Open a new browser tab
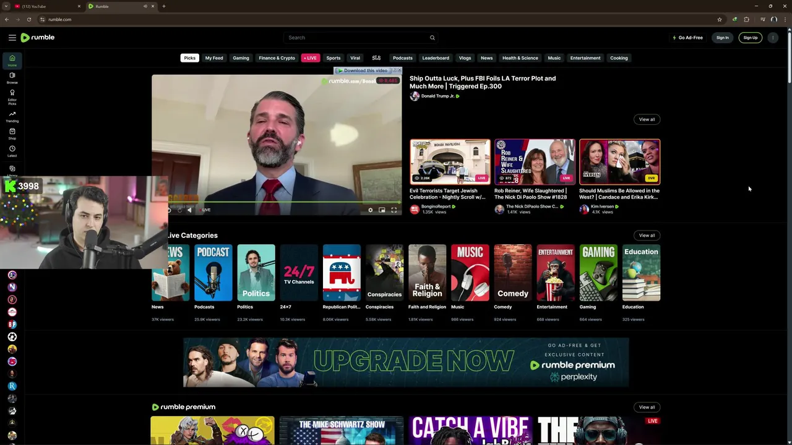 163,6
